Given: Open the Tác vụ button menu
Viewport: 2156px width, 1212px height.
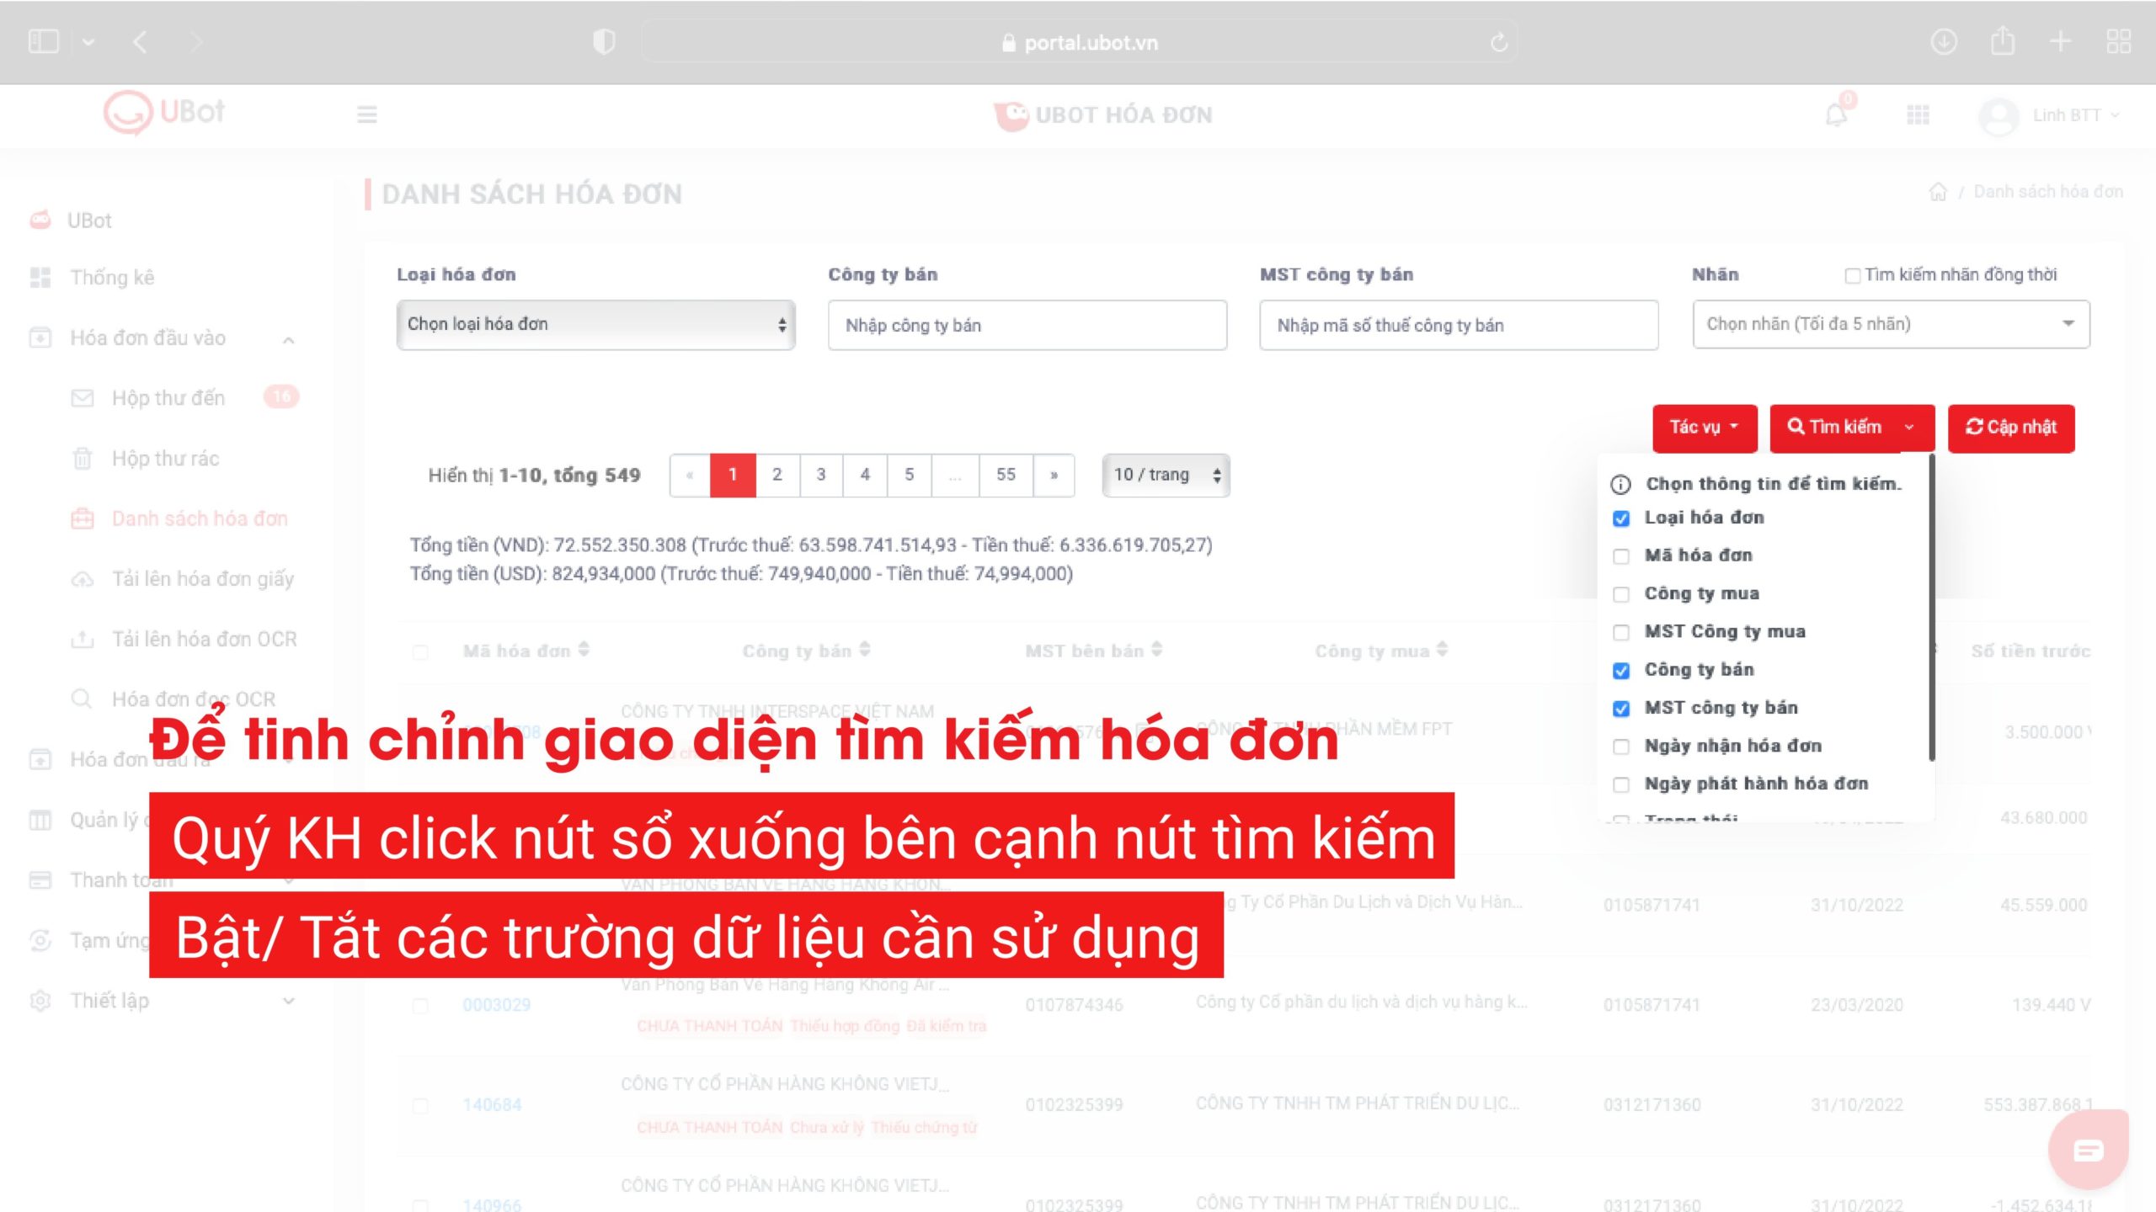Looking at the screenshot, I should [x=1704, y=428].
